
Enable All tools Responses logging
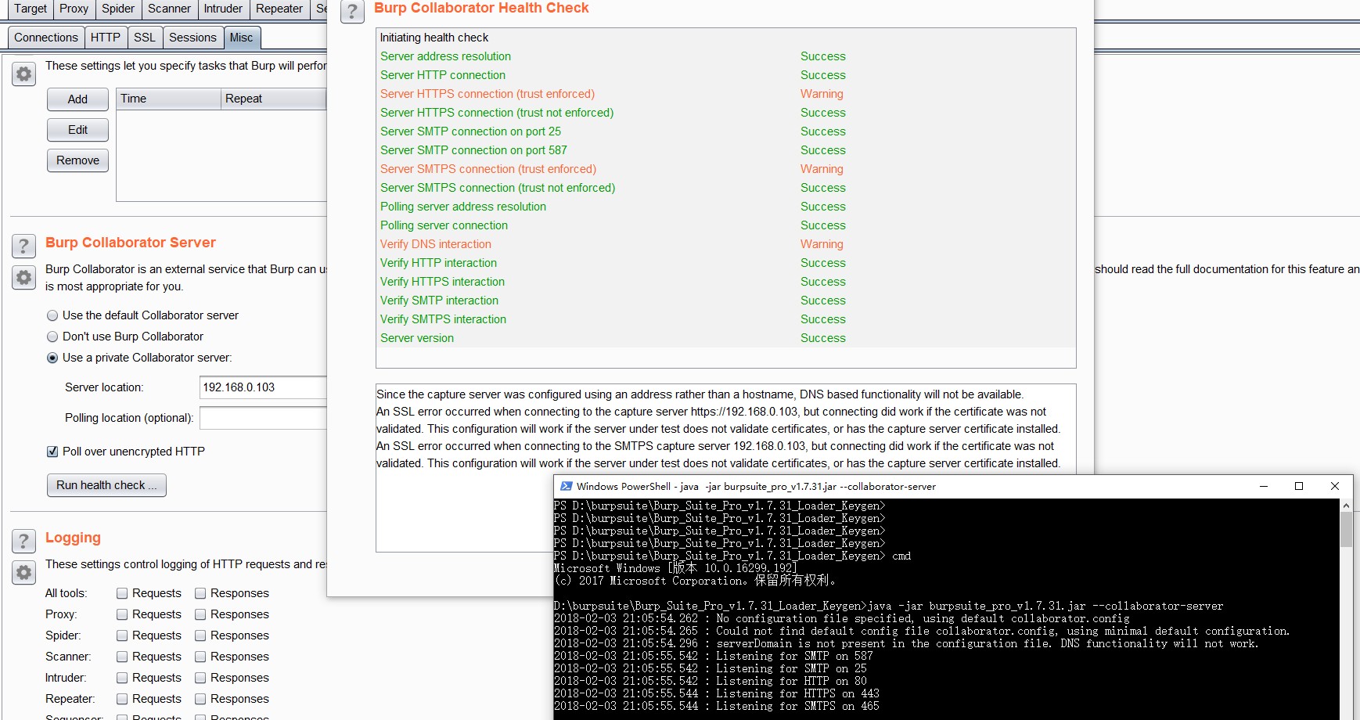click(x=200, y=593)
